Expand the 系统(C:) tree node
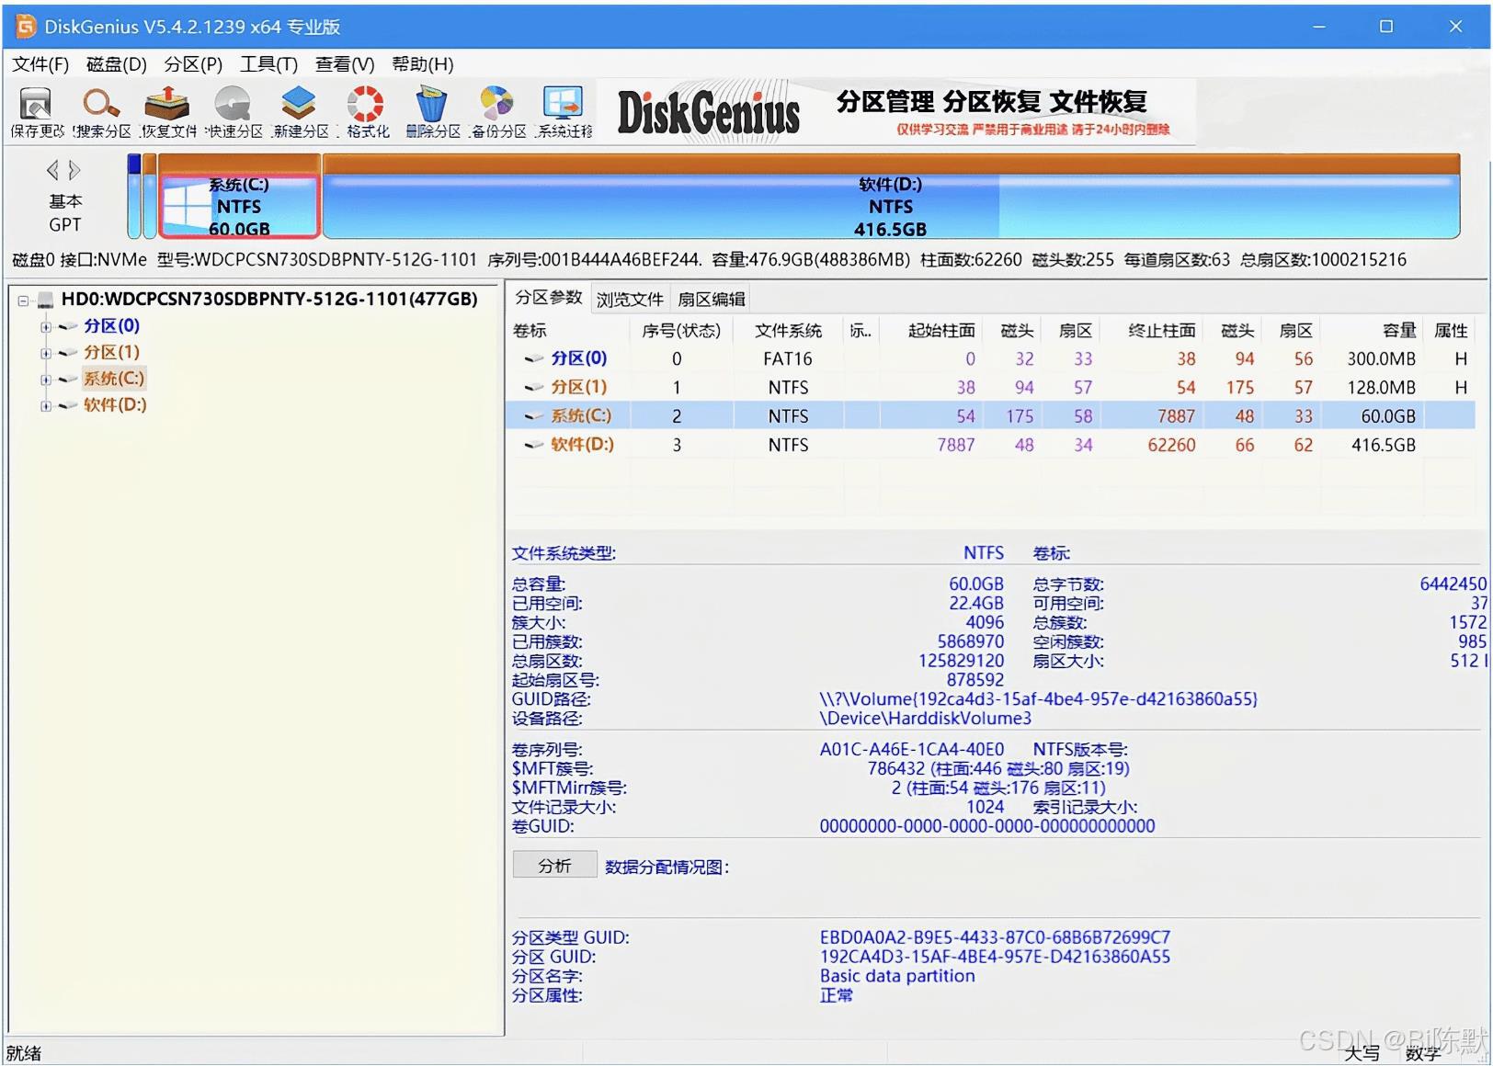This screenshot has width=1493, height=1066. tap(45, 380)
